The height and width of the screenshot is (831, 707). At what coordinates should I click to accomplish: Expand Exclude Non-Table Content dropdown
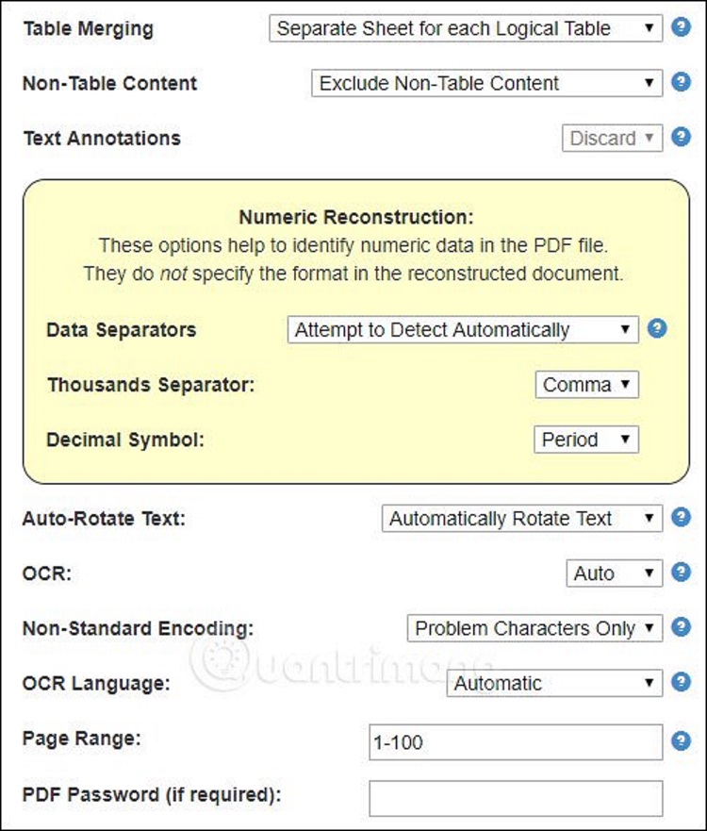click(x=486, y=83)
